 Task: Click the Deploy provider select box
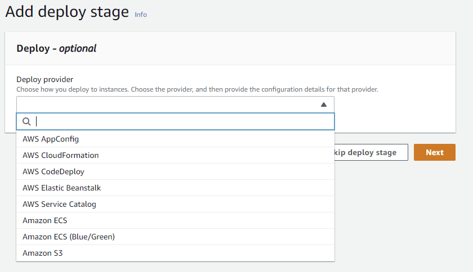point(169,105)
